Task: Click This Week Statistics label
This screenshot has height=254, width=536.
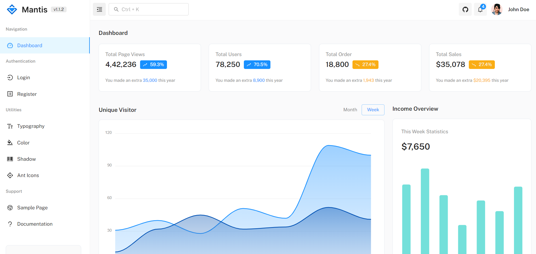Action: point(425,132)
